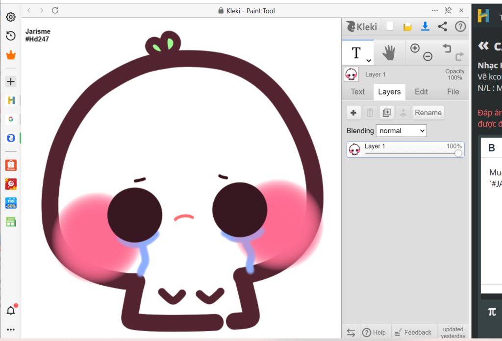This screenshot has height=341, width=502.
Task: Click the H logo in the Hoidap247 window
Action: [x=483, y=15]
